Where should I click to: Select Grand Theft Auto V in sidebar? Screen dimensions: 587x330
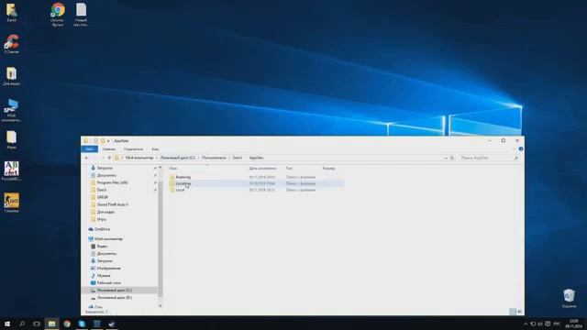(x=112, y=204)
